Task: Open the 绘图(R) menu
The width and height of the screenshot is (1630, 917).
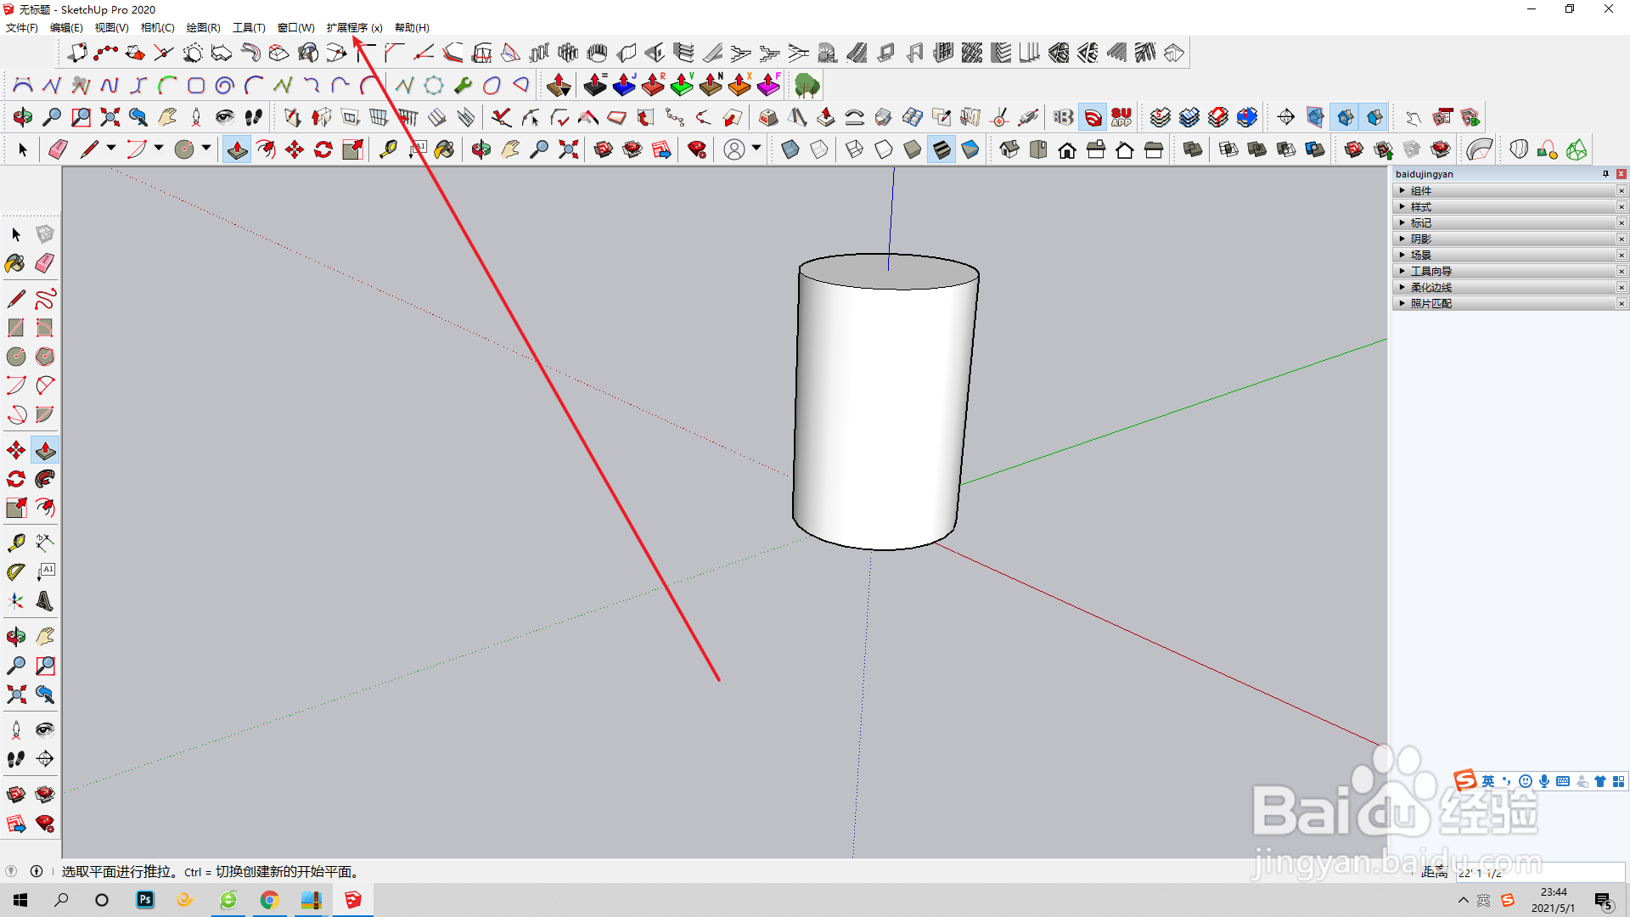Action: point(204,28)
